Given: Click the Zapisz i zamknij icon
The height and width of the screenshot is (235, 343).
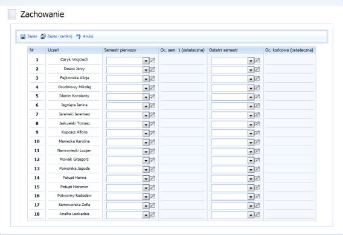Looking at the screenshot, I should tap(43, 36).
